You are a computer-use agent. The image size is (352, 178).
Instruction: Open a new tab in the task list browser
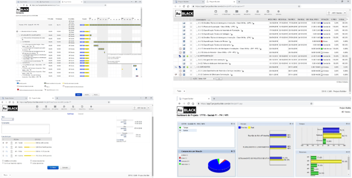point(239,2)
